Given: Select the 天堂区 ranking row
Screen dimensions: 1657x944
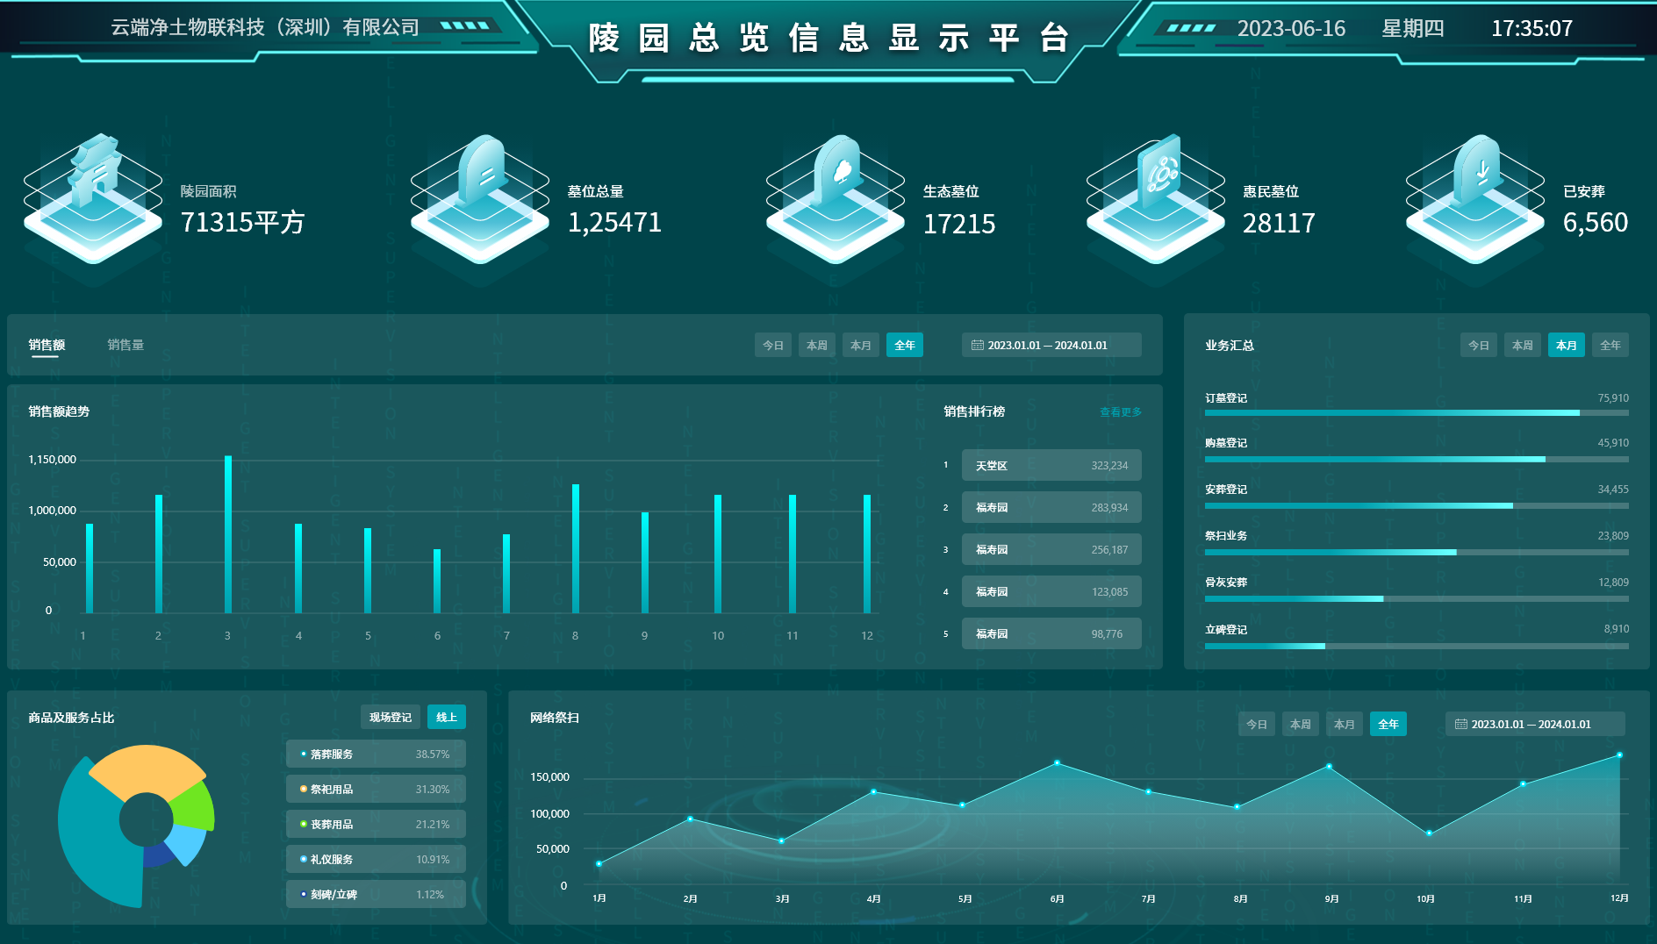Looking at the screenshot, I should (x=1051, y=466).
